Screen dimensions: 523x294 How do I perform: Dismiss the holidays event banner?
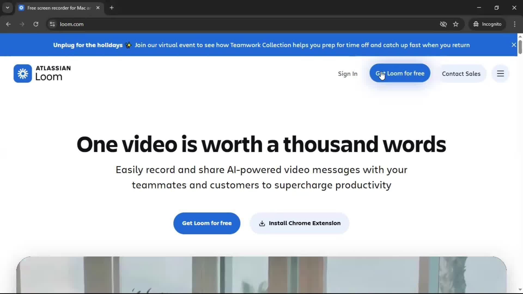point(513,45)
